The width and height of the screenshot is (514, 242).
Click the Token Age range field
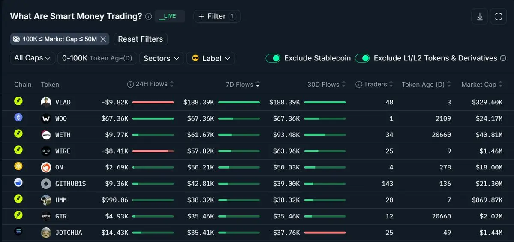click(97, 58)
